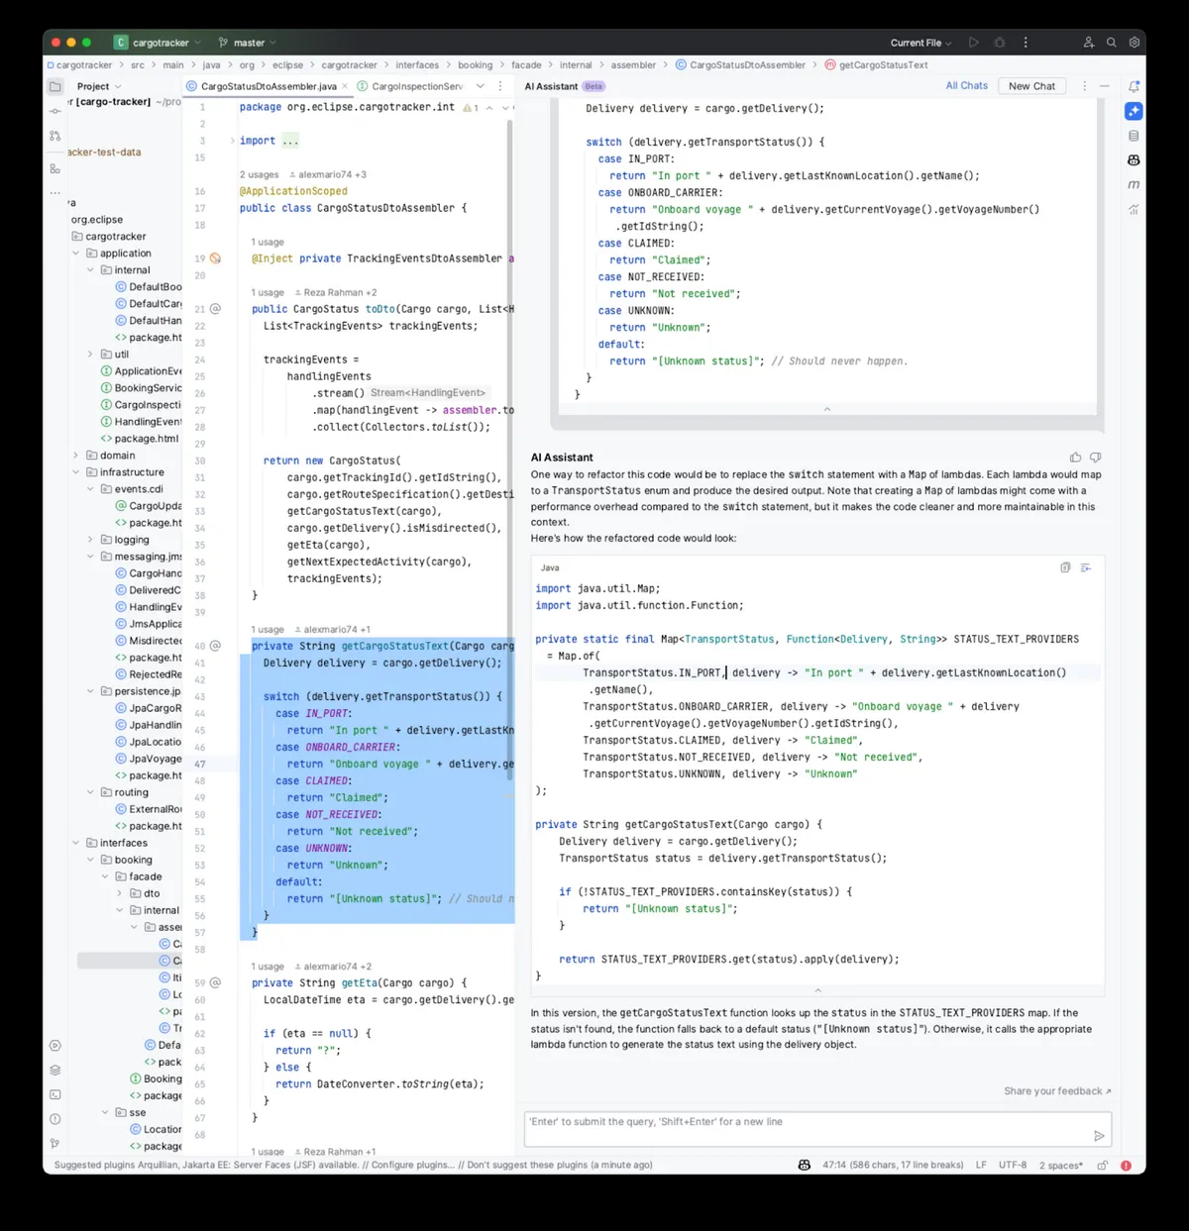Collapse the application folder in tree
1189x1231 pixels.
(x=76, y=254)
